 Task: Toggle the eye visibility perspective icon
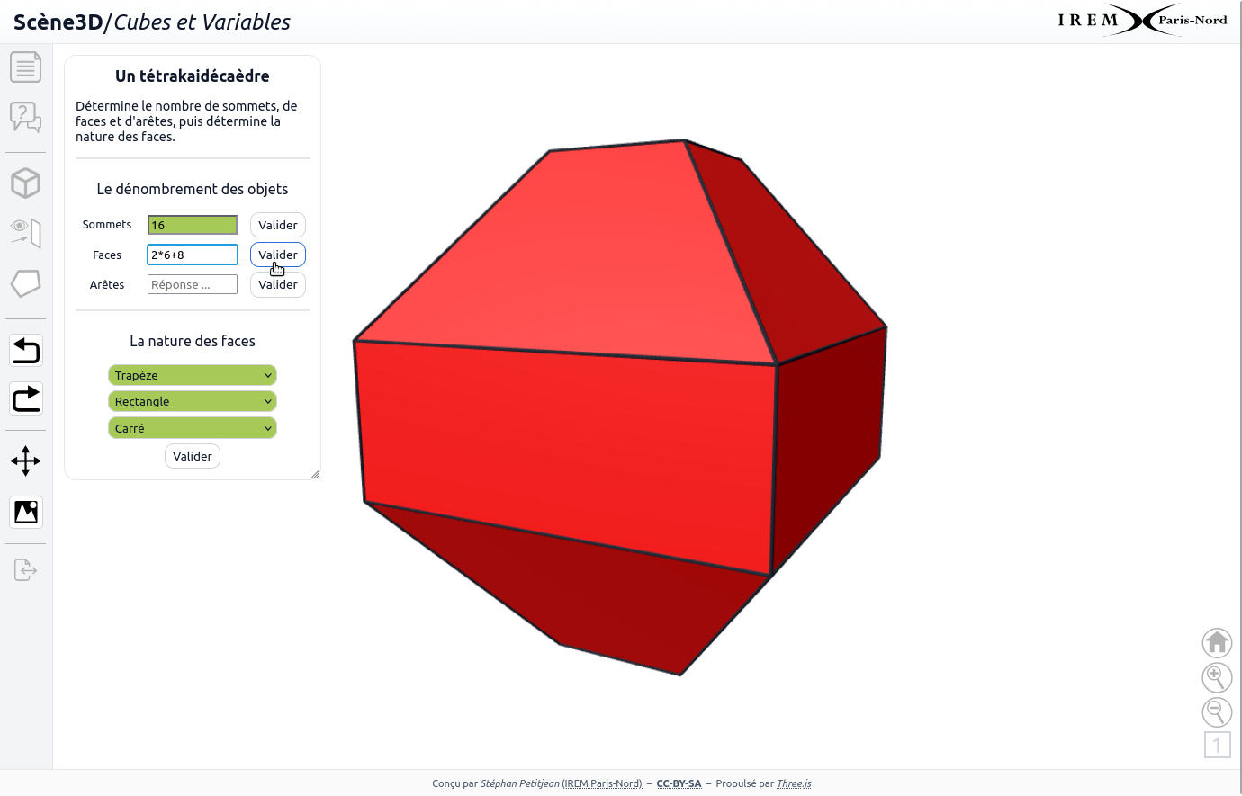pyautogui.click(x=25, y=232)
